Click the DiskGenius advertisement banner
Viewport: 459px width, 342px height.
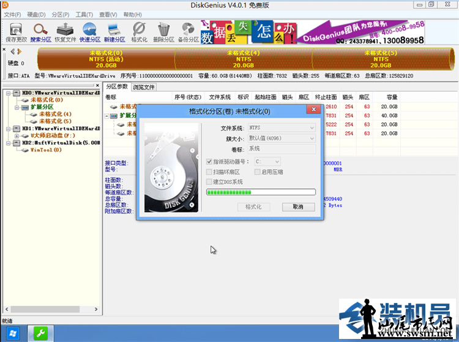coord(313,32)
